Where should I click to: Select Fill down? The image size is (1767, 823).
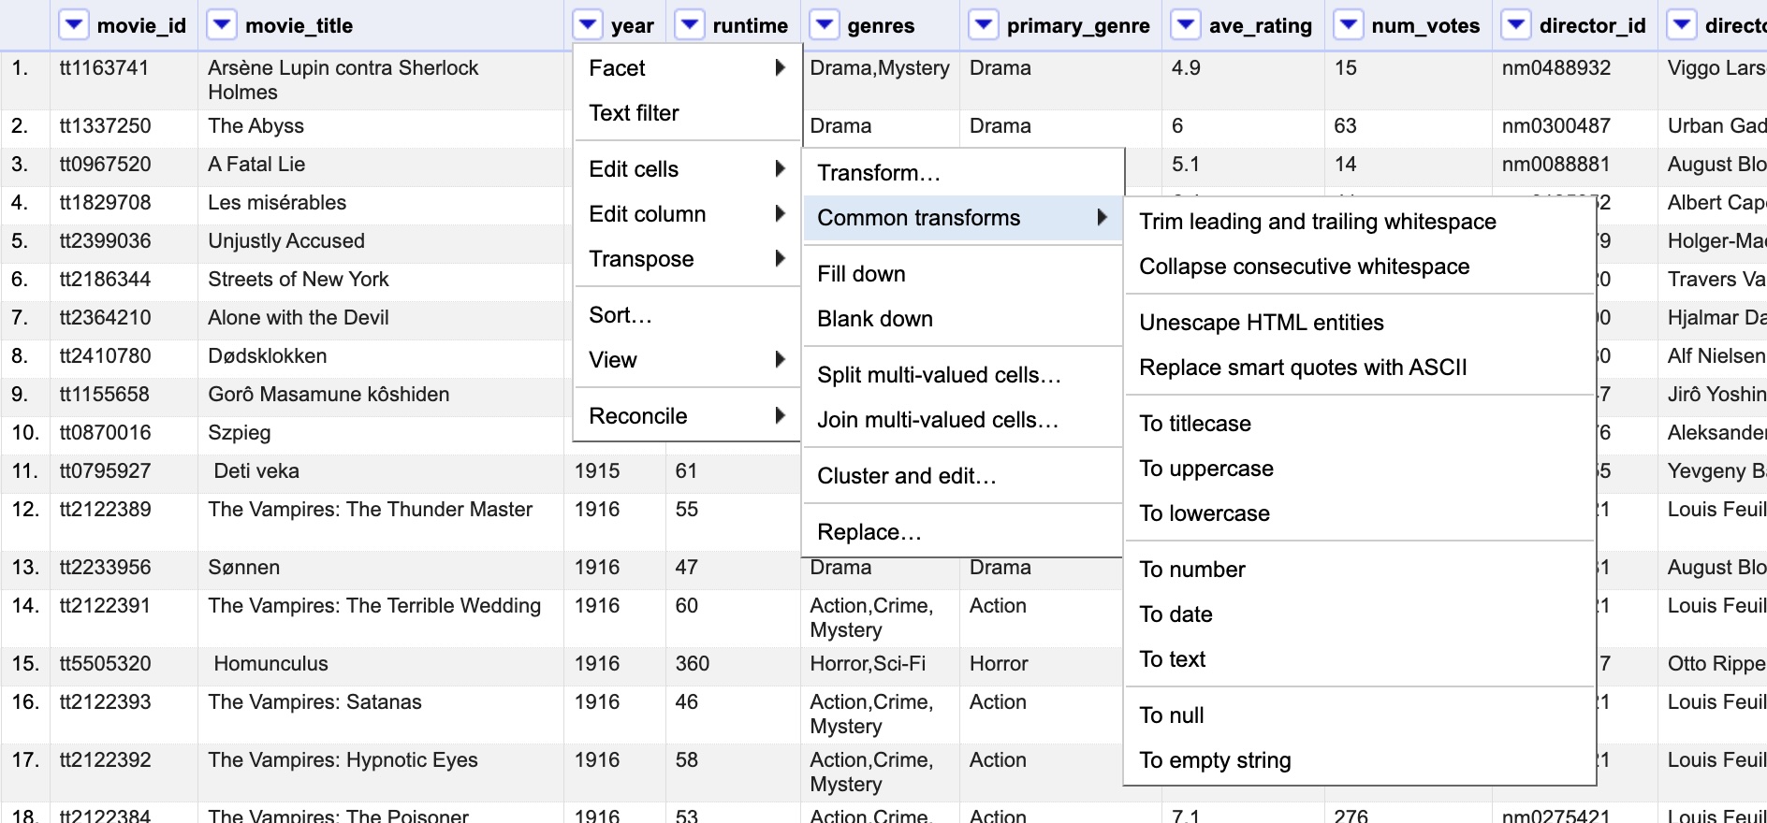point(963,274)
